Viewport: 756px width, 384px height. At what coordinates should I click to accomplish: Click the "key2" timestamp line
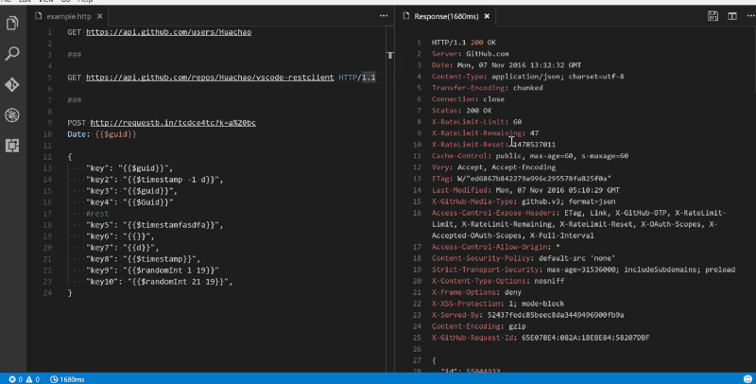click(x=154, y=180)
